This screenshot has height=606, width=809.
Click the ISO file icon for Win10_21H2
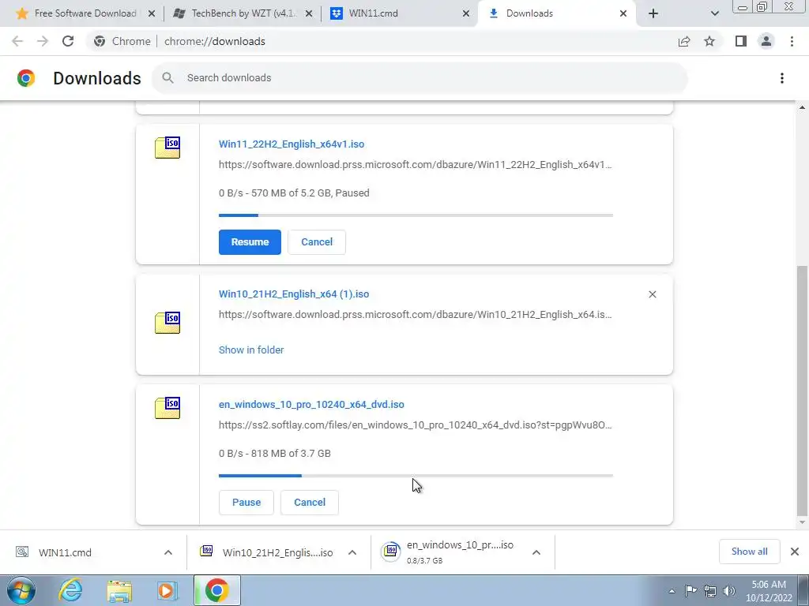(167, 323)
